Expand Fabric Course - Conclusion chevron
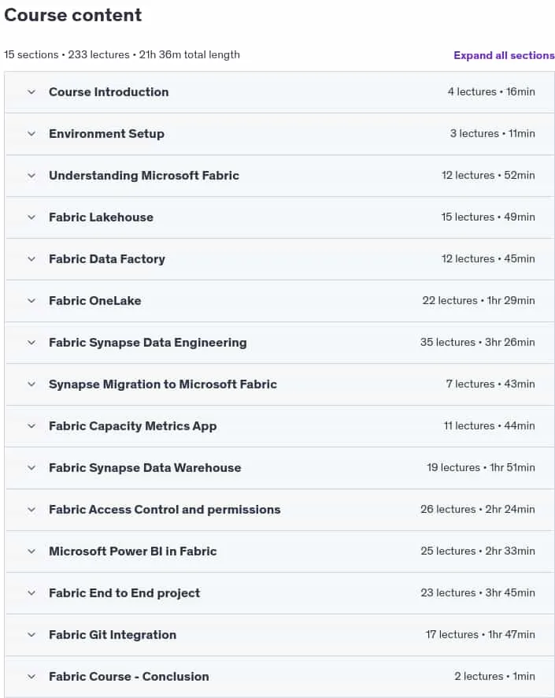The height and width of the screenshot is (698, 555). coord(31,677)
